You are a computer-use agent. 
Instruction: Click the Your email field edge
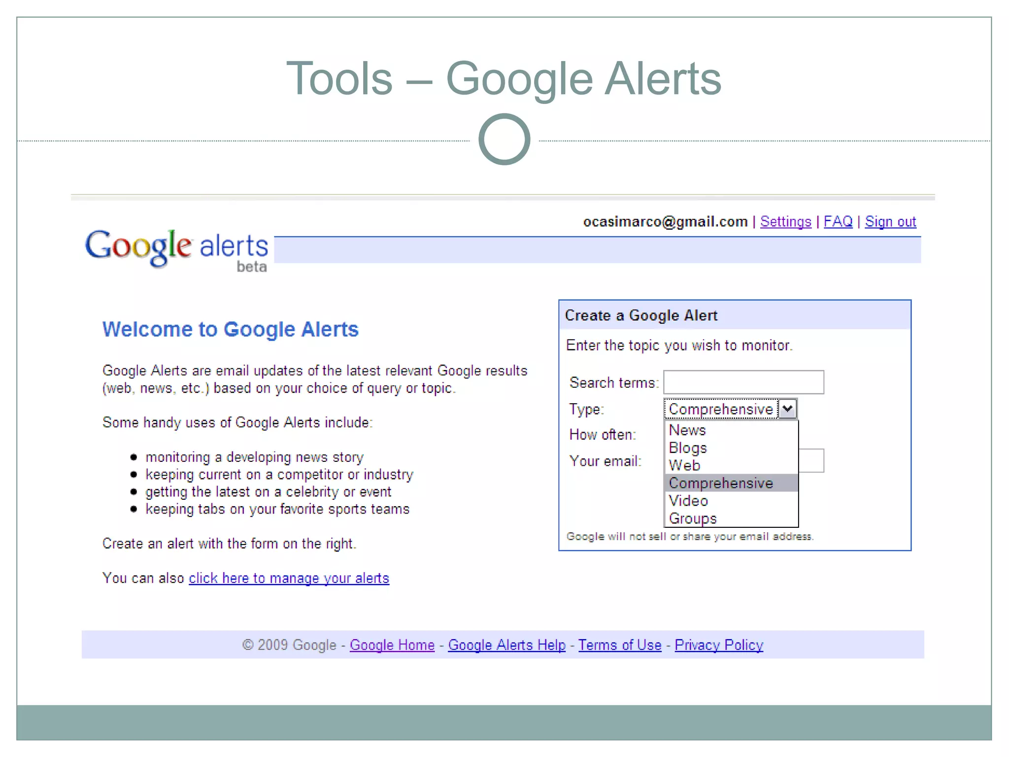[811, 461]
